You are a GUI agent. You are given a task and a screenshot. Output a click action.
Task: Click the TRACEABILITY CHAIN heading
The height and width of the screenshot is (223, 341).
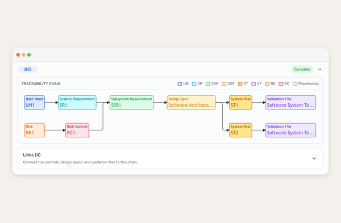tap(41, 83)
